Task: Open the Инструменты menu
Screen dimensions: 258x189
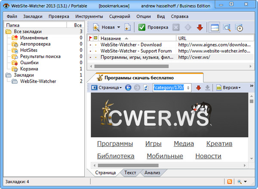Action: pyautogui.click(x=89, y=16)
